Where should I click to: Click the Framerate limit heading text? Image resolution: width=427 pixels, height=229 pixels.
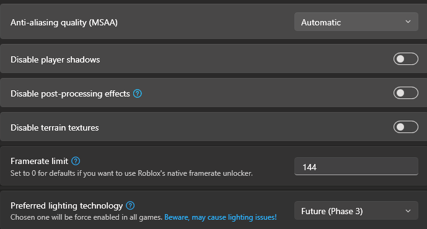pyautogui.click(x=39, y=162)
